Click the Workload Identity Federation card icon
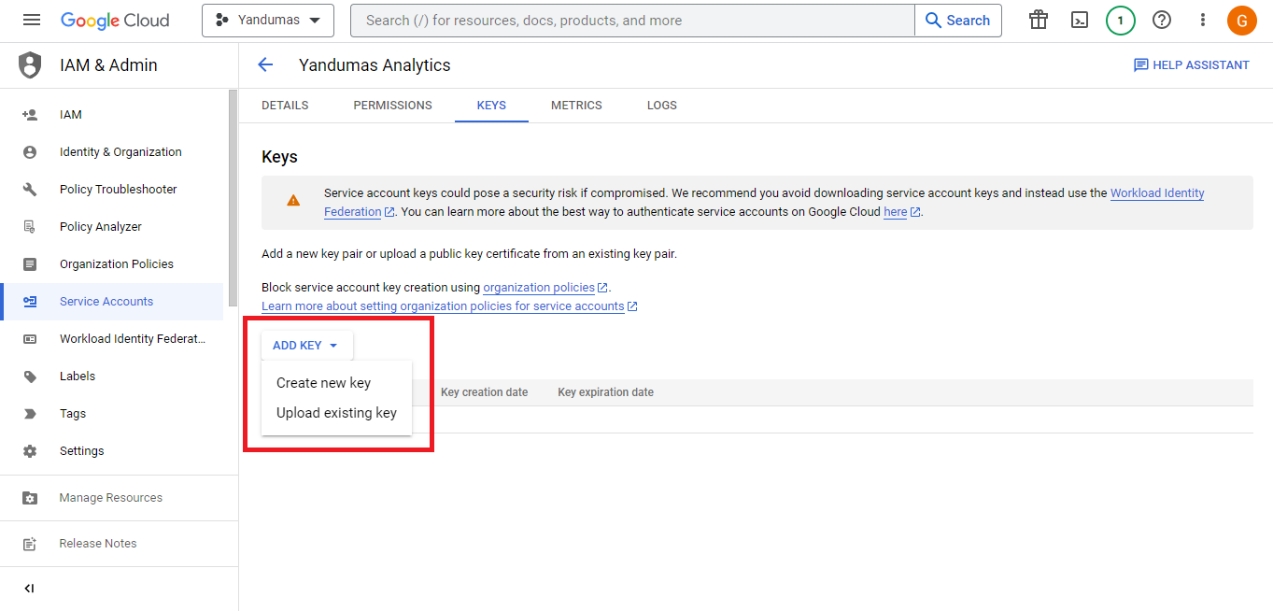The height and width of the screenshot is (611, 1273). tap(30, 339)
